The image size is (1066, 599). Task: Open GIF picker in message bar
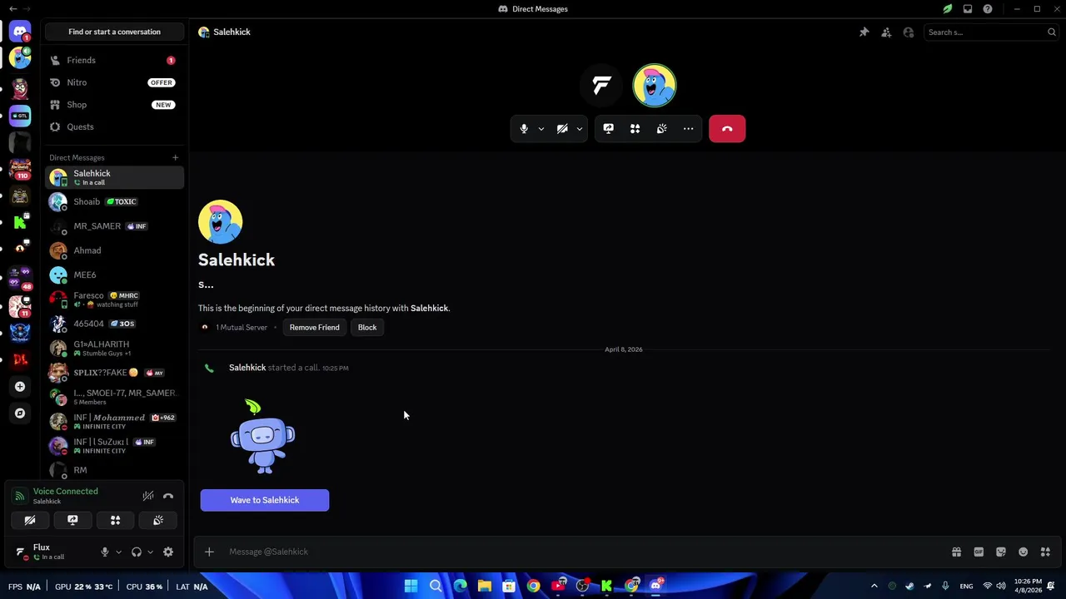point(979,552)
